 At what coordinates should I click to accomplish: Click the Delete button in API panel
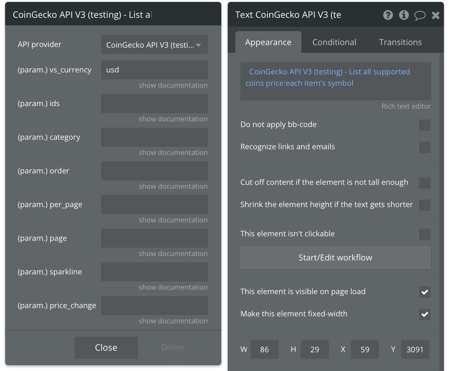(173, 347)
